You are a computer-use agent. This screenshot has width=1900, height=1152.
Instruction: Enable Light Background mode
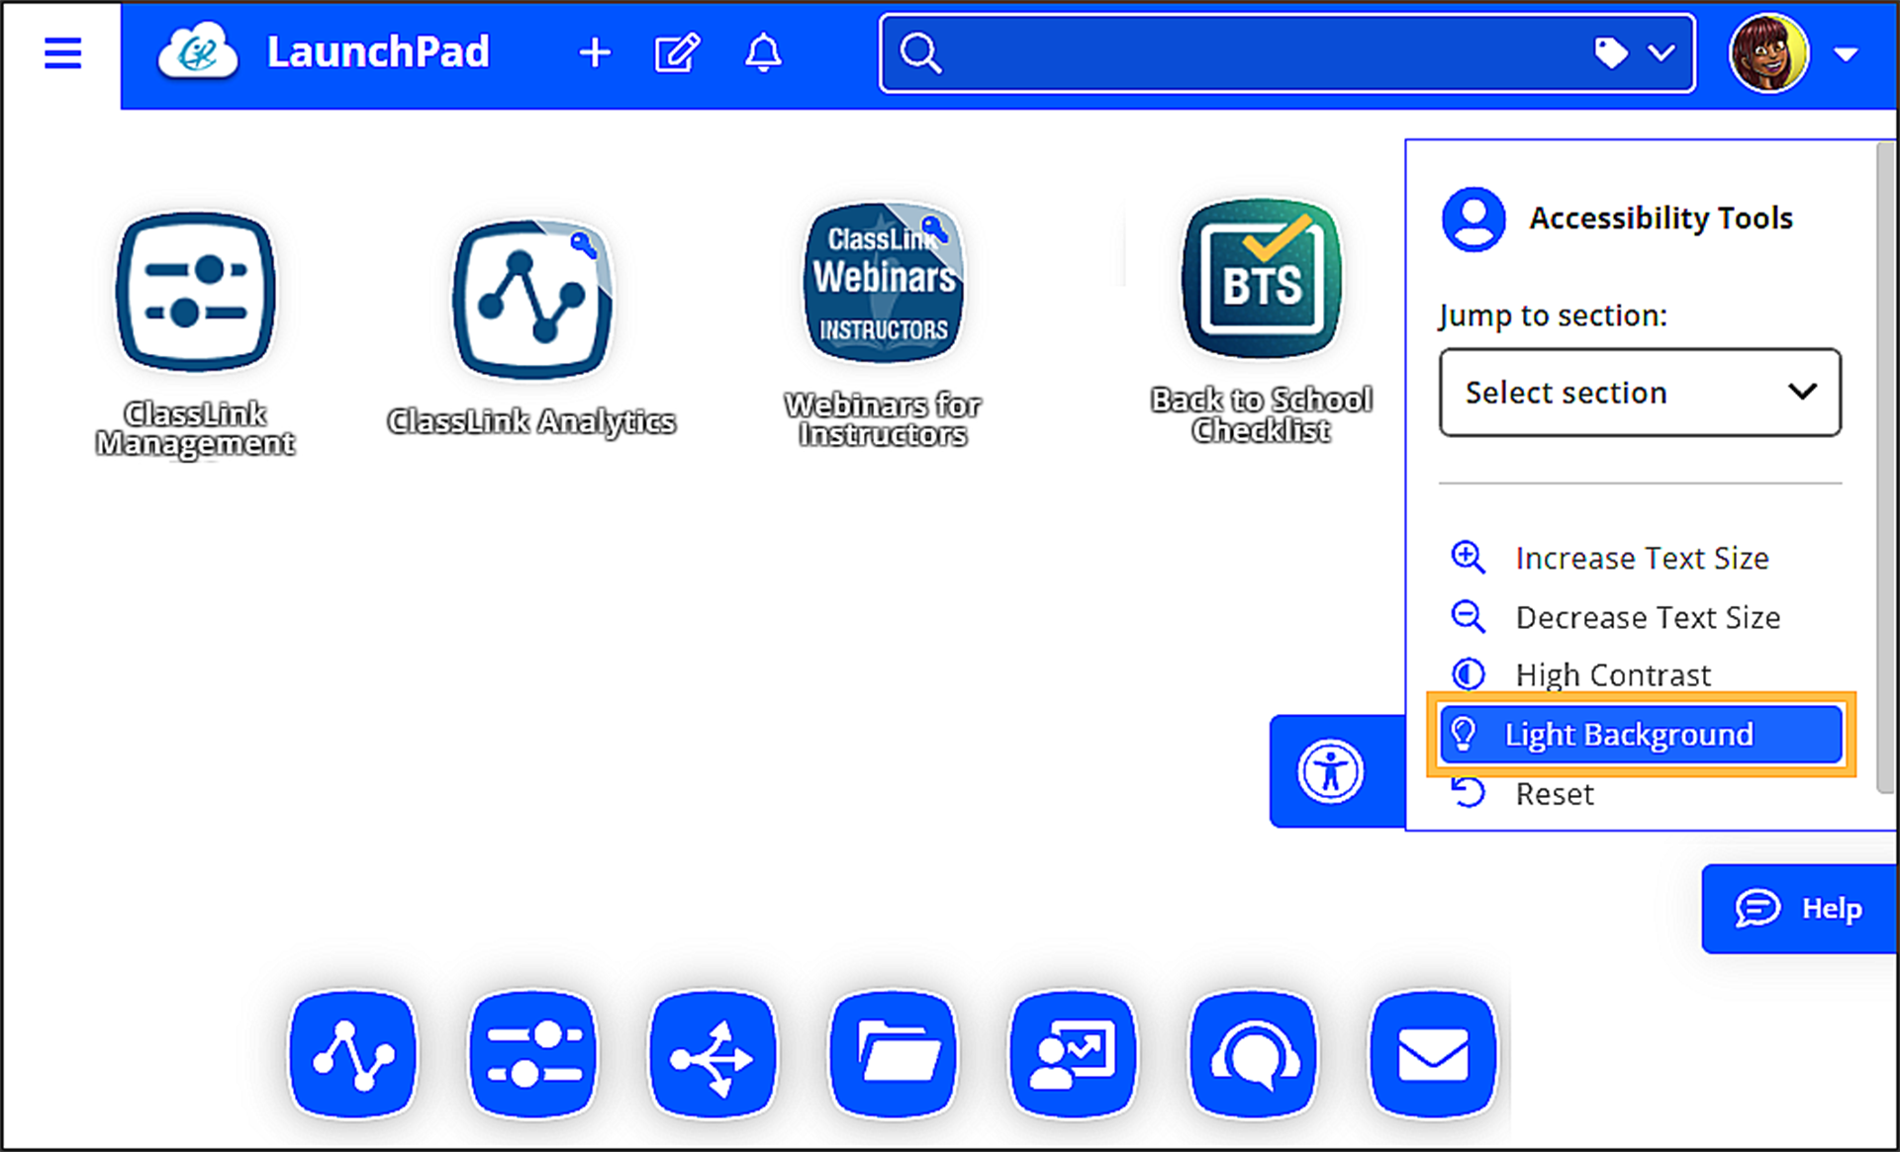1639,735
